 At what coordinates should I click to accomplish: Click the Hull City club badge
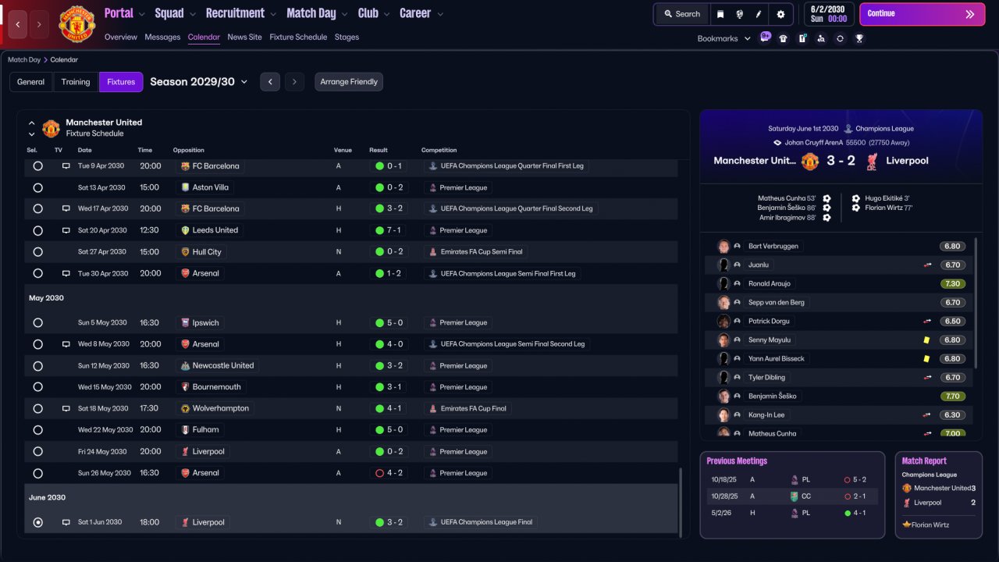185,252
